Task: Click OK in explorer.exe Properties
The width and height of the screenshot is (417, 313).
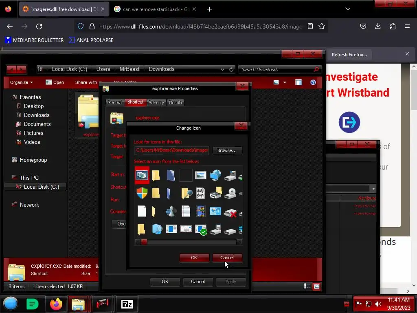Action: click(x=165, y=282)
